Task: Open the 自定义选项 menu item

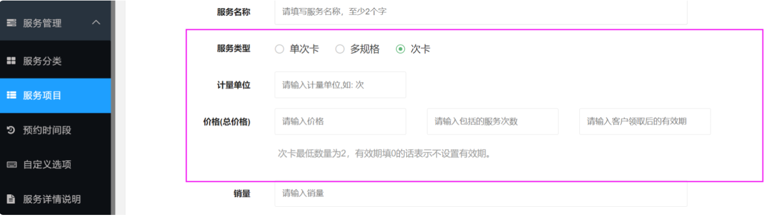Action: [x=55, y=164]
